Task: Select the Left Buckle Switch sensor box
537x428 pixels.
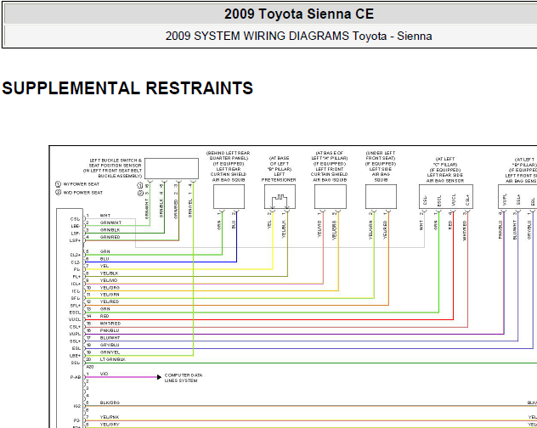Action: pos(172,168)
